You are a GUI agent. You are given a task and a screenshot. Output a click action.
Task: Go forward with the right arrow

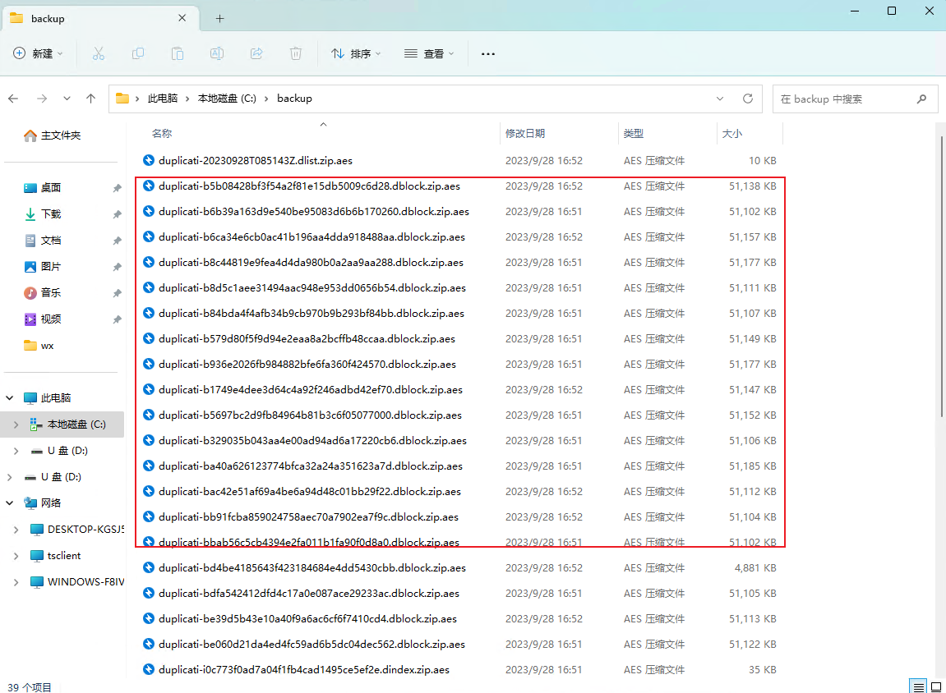(x=42, y=99)
